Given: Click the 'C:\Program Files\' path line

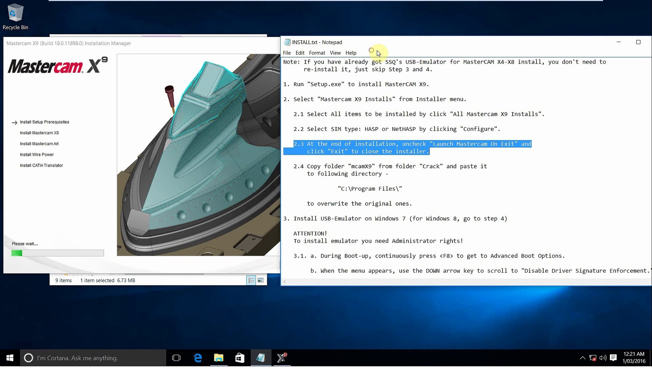Looking at the screenshot, I should (370, 189).
